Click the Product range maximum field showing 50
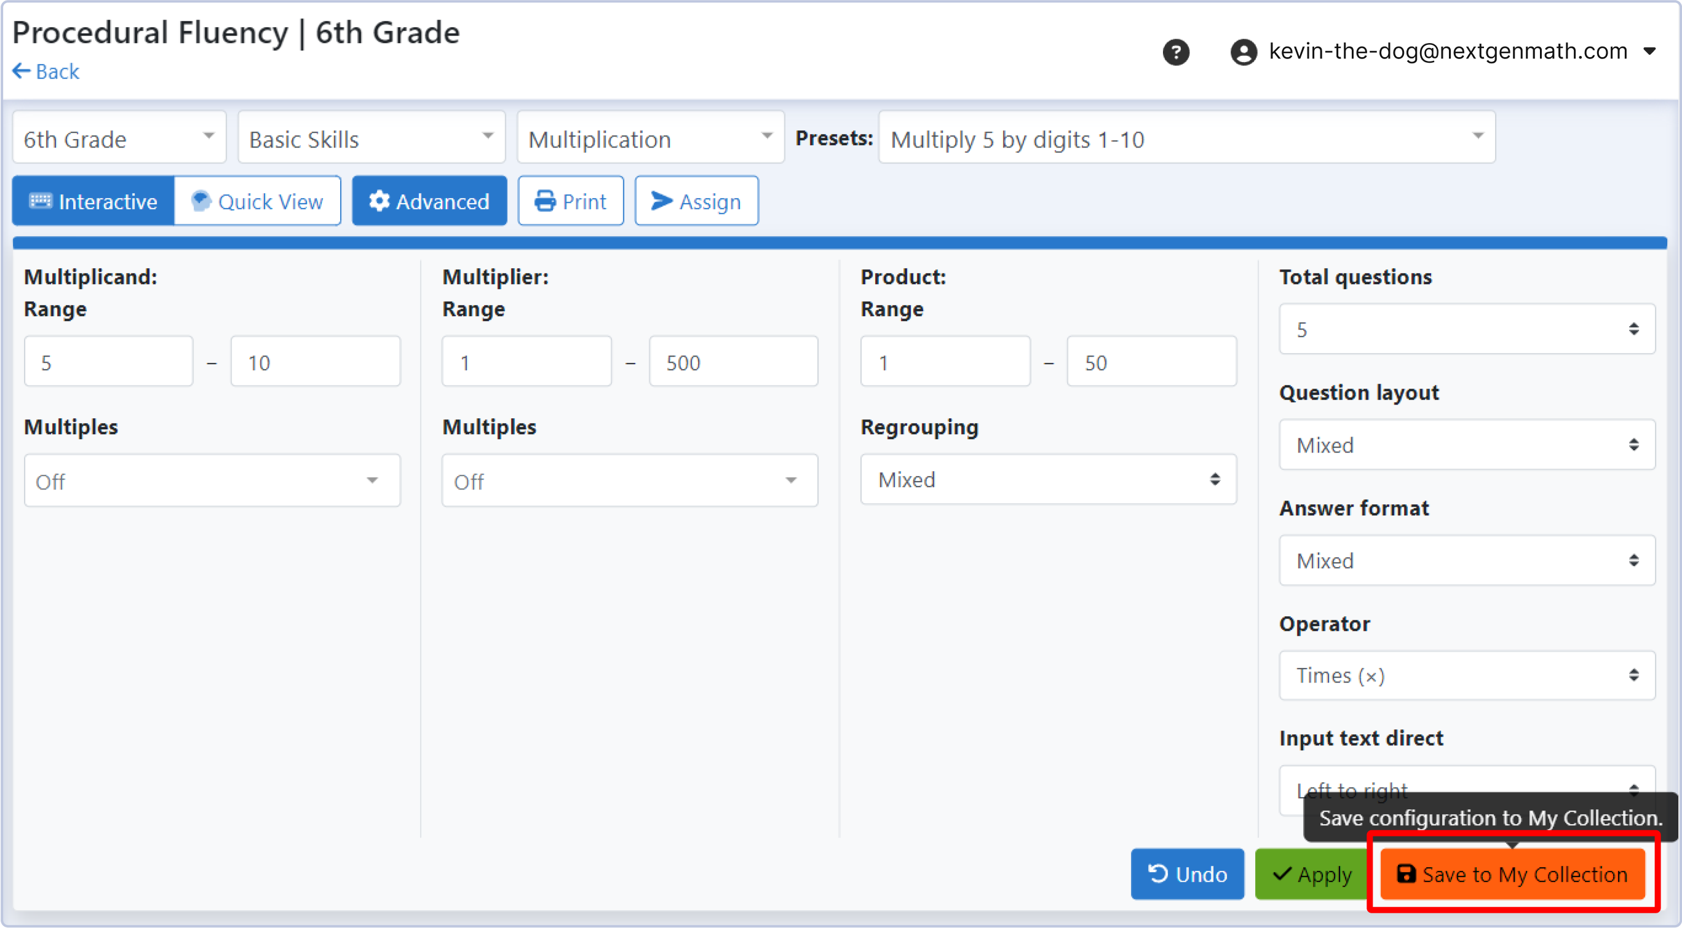 coord(1152,362)
